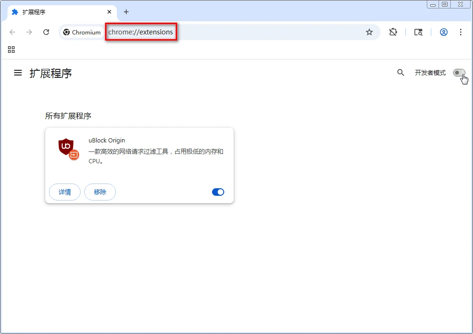
Task: Open the apps grid in bookmarks bar
Action: click(11, 50)
